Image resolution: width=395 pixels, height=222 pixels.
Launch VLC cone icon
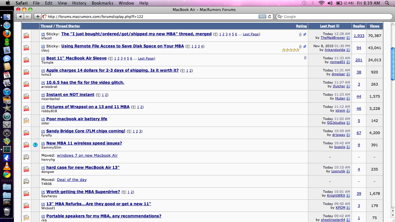[7, 166]
